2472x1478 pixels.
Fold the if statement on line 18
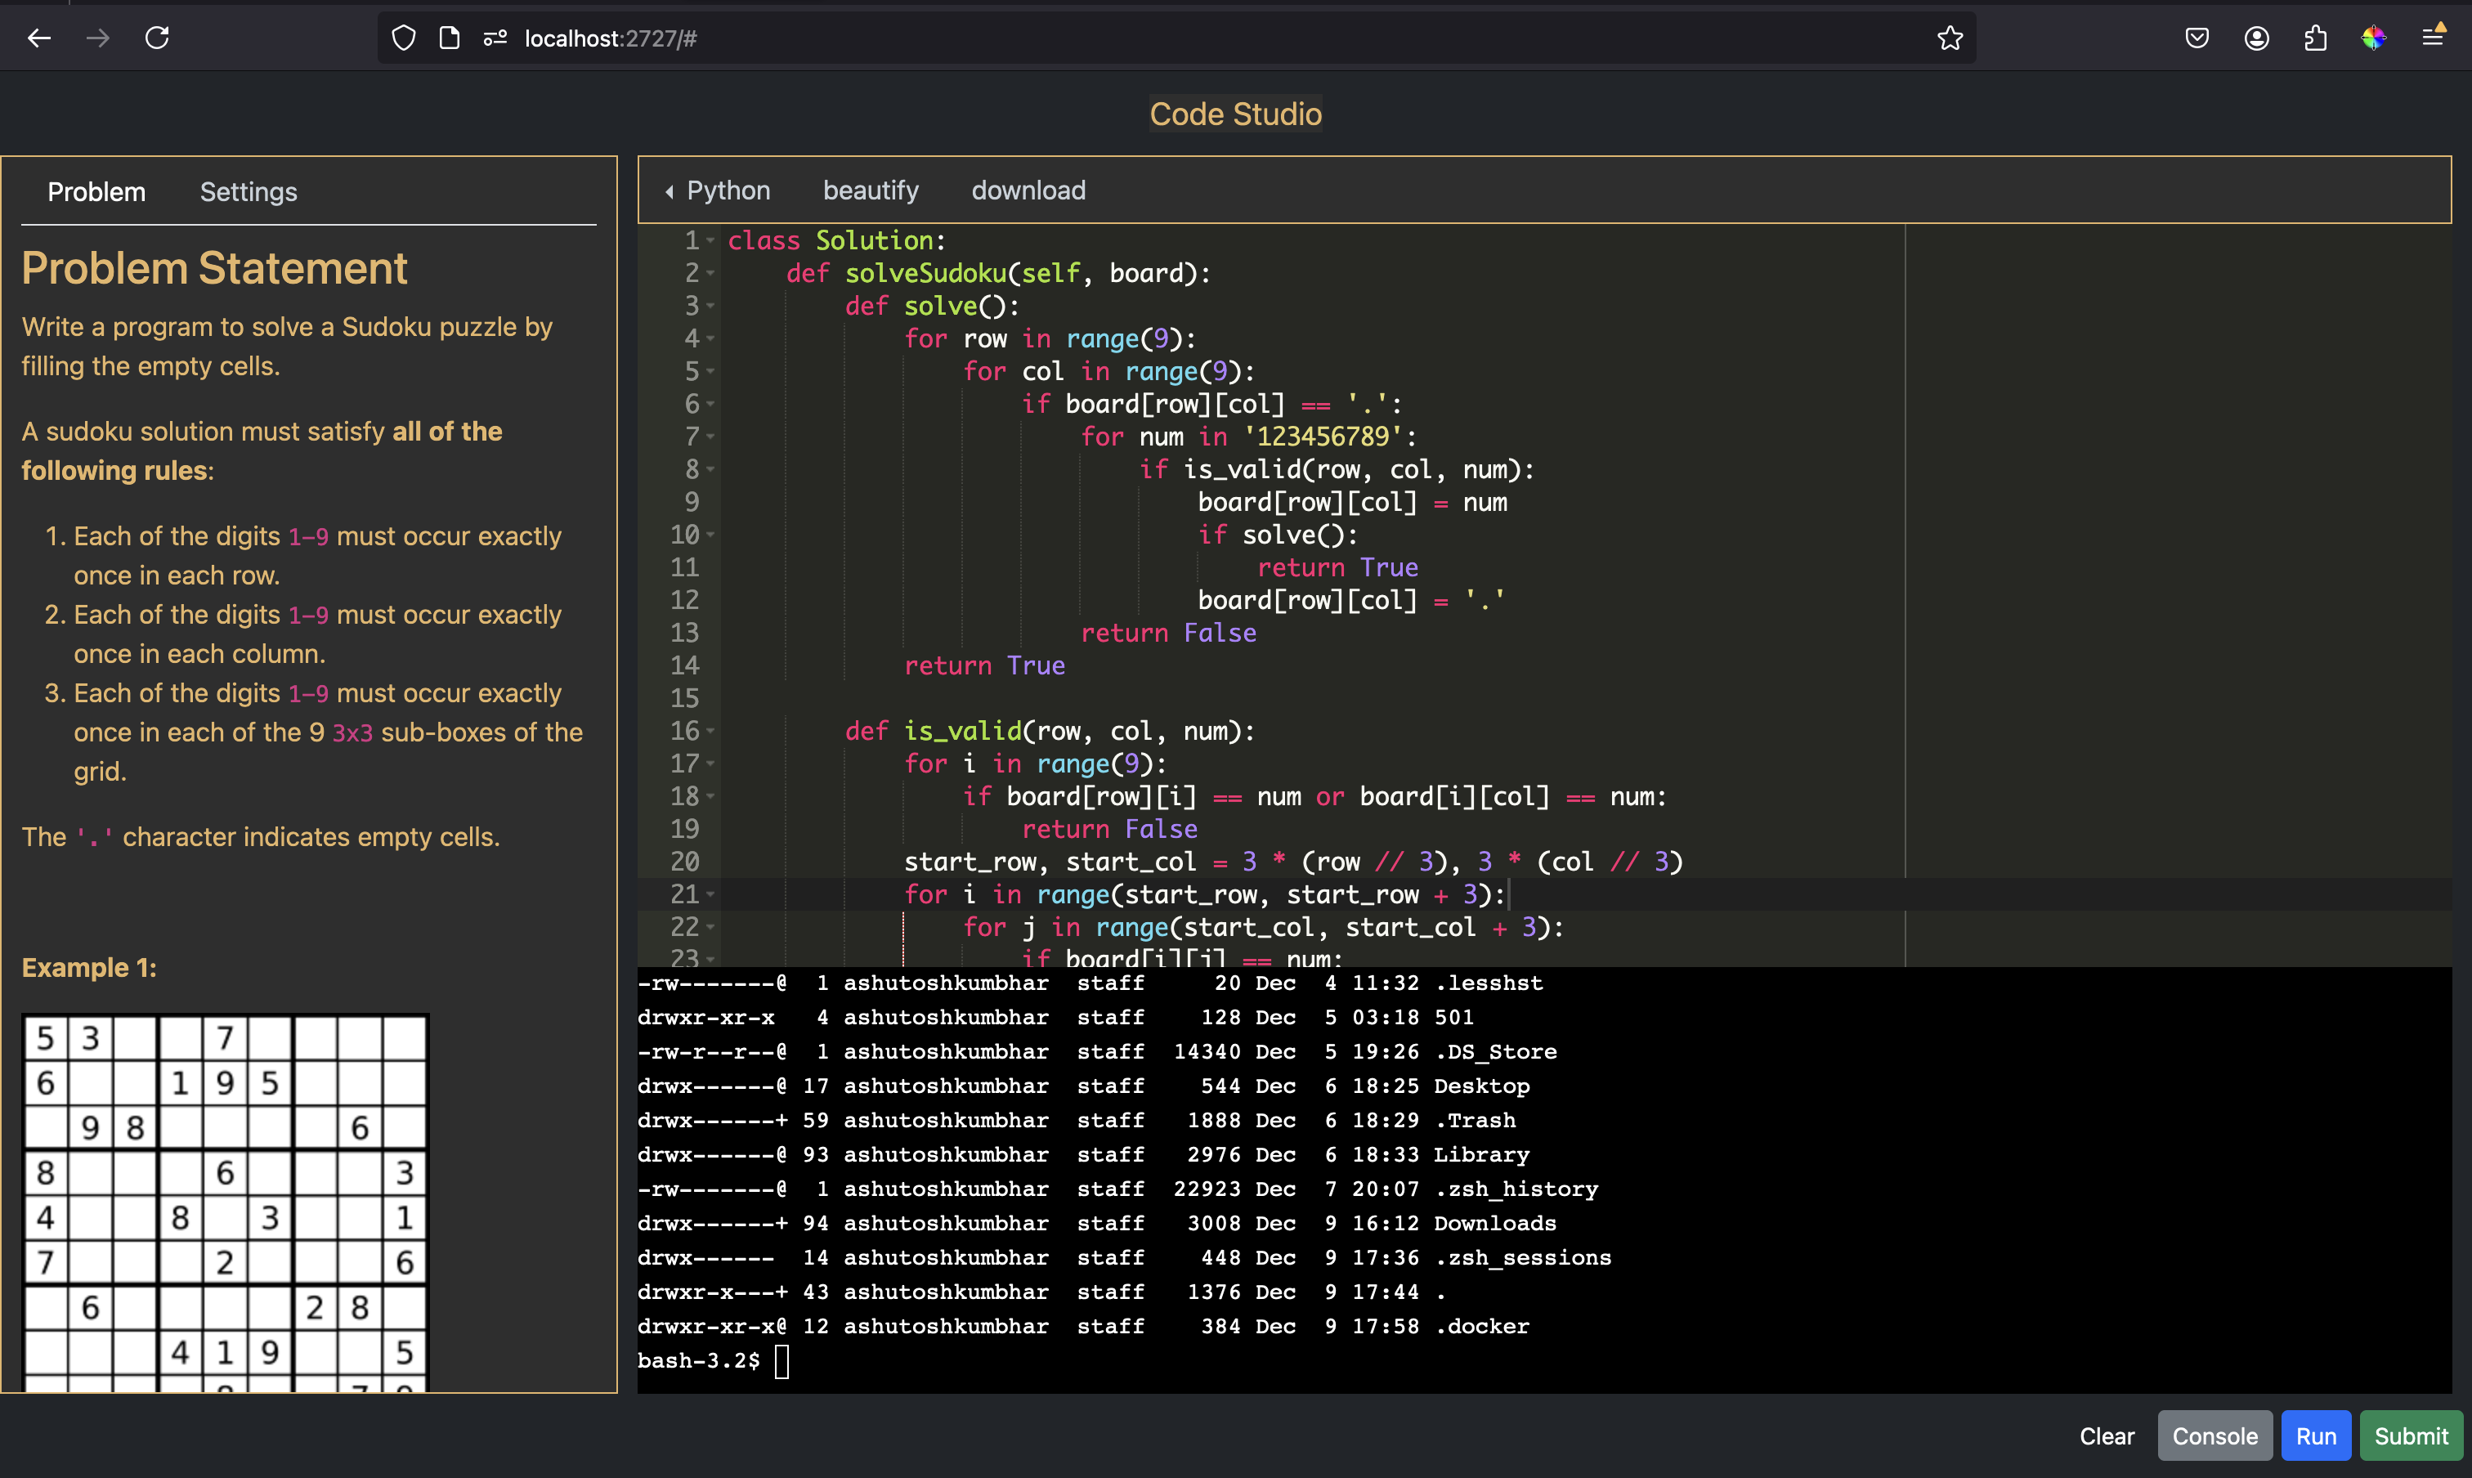coord(710,797)
